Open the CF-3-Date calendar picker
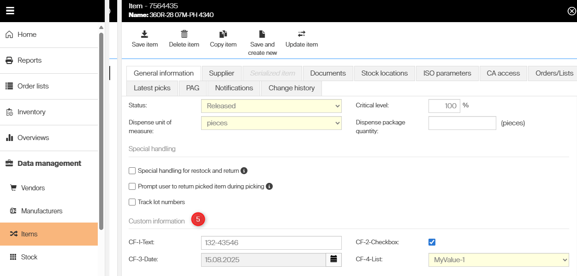 pyautogui.click(x=333, y=259)
